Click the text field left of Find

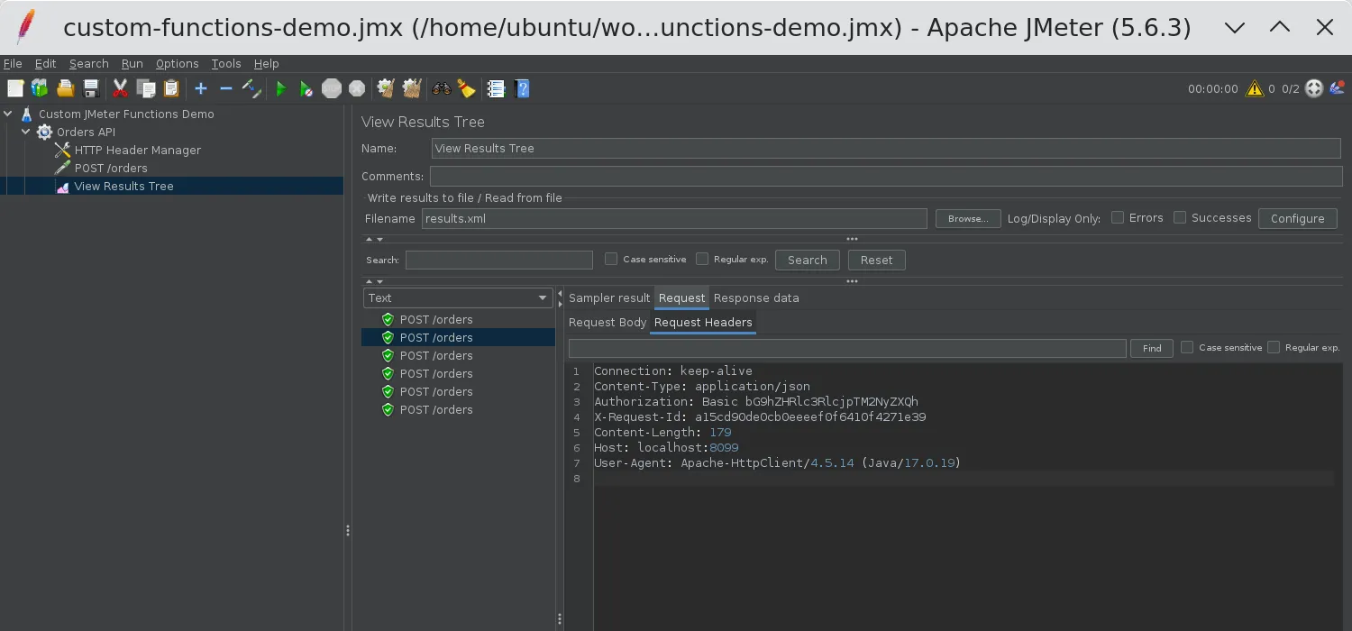pos(847,348)
